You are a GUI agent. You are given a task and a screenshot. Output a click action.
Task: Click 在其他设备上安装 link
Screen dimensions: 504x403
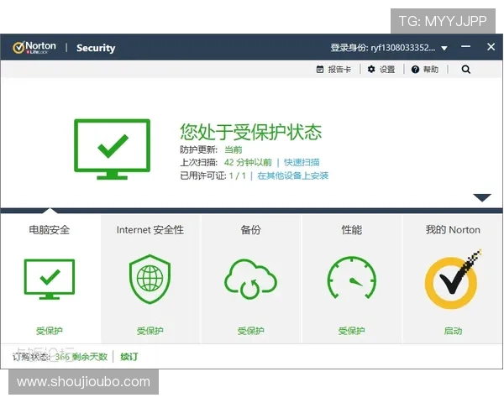(x=293, y=175)
